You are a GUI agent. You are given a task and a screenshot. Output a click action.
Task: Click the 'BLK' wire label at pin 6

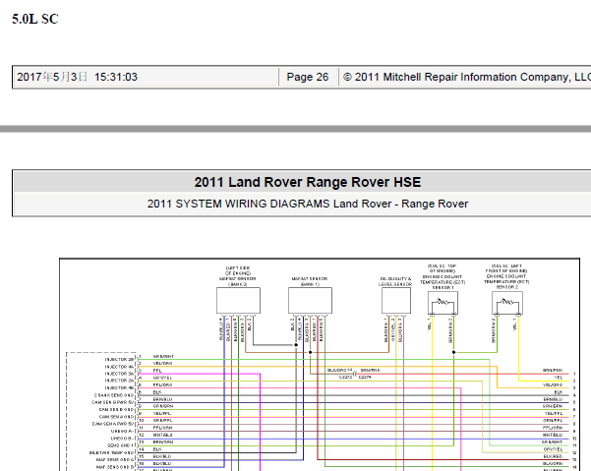[157, 392]
